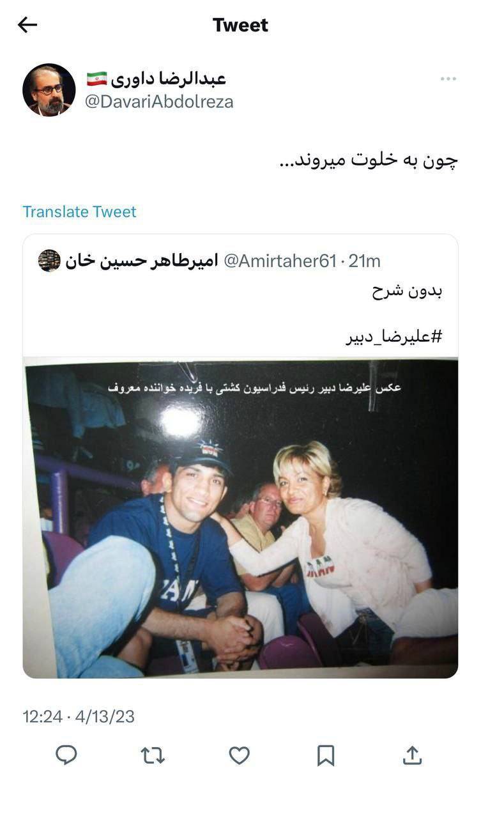Tap the #علیرضا_دبیر hashtag
The height and width of the screenshot is (818, 481).
[x=394, y=337]
